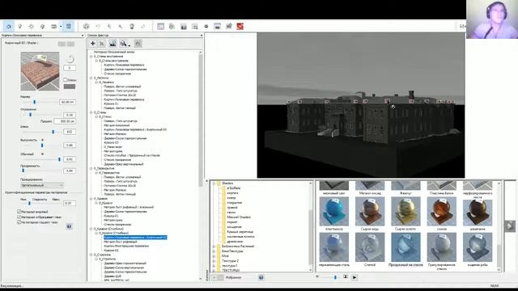Screen dimensions: 518x291
Task: Click the window layout icon after toolbar separator
Action: tap(160, 27)
